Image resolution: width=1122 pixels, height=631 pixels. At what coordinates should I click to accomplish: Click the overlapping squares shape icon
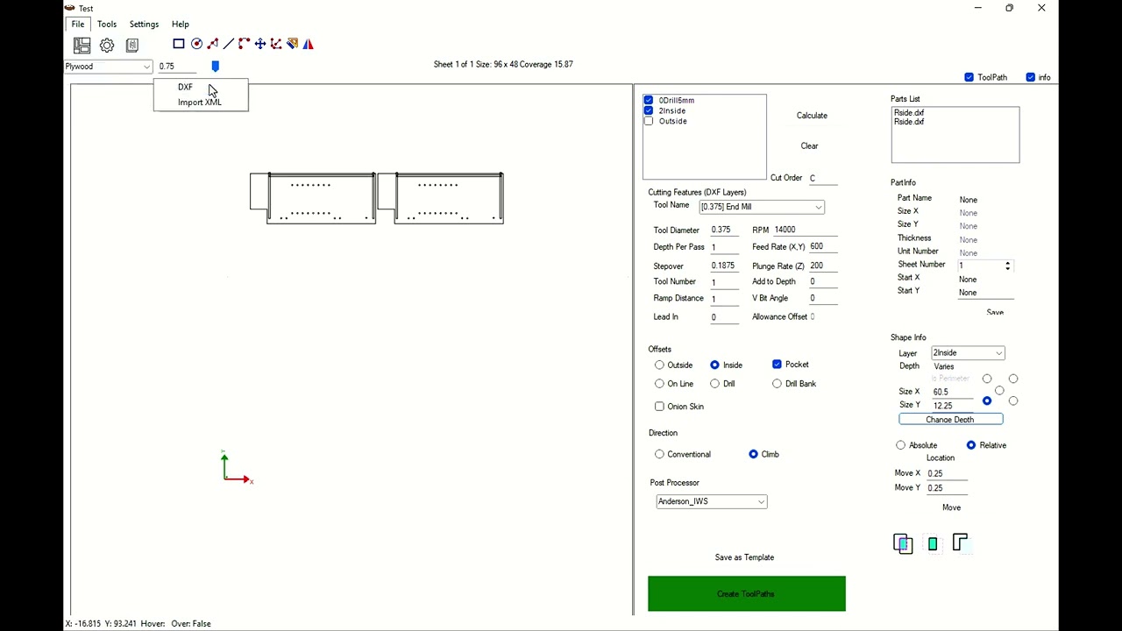pyautogui.click(x=903, y=544)
